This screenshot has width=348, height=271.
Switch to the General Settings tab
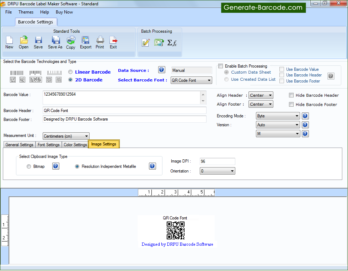point(19,145)
